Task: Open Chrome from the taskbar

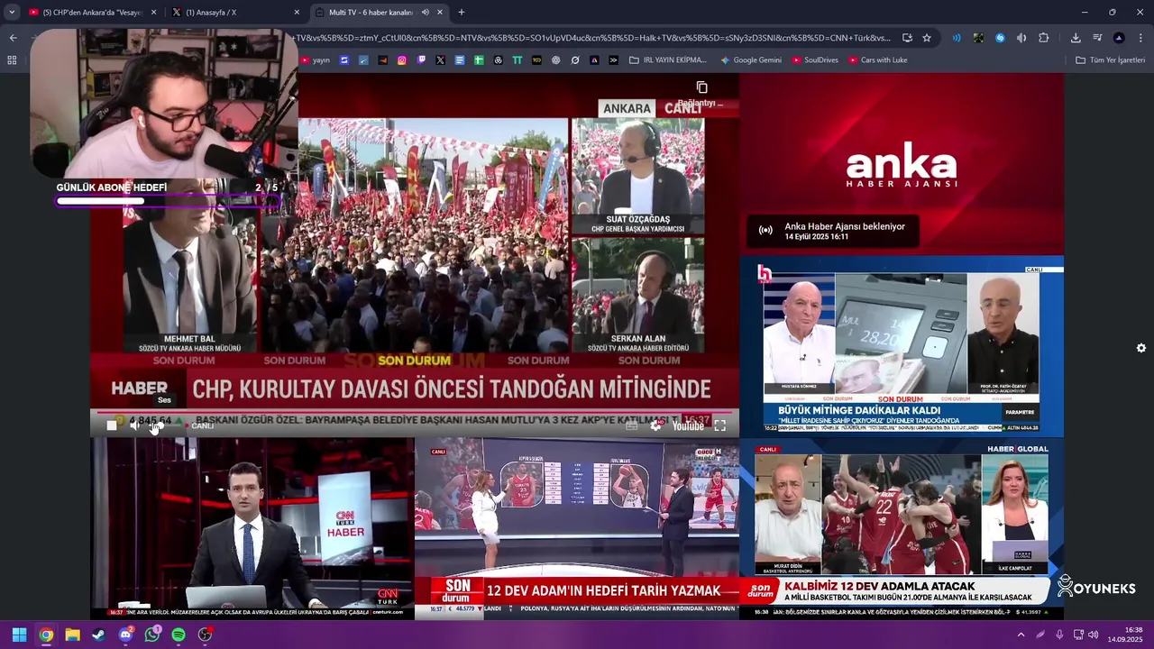Action: 46,635
